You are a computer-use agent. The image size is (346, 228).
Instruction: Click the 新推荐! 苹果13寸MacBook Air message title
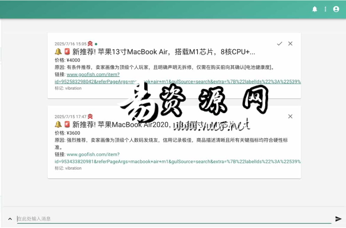(164, 52)
